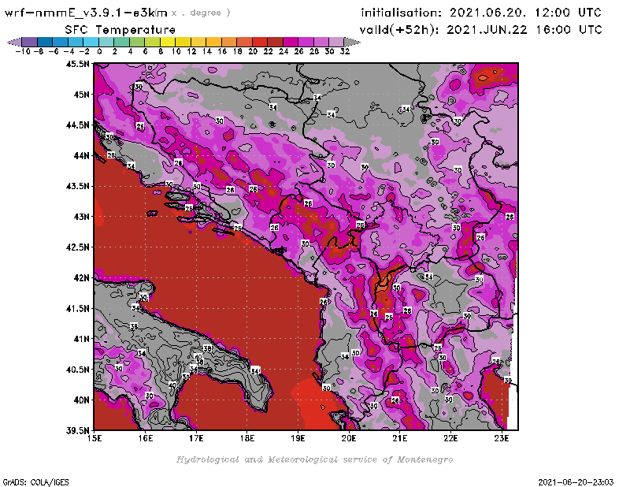Click the legend value 20

pos(252,51)
